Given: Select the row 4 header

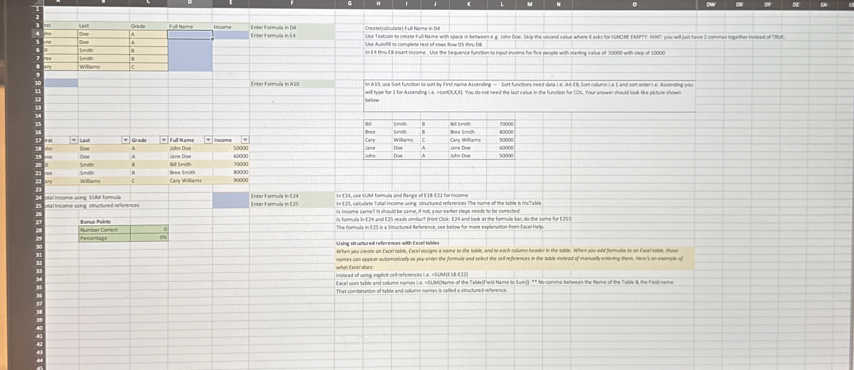Looking at the screenshot, I should pyautogui.click(x=37, y=34).
